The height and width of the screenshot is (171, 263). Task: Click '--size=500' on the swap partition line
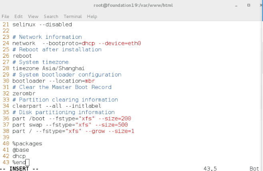(112, 125)
